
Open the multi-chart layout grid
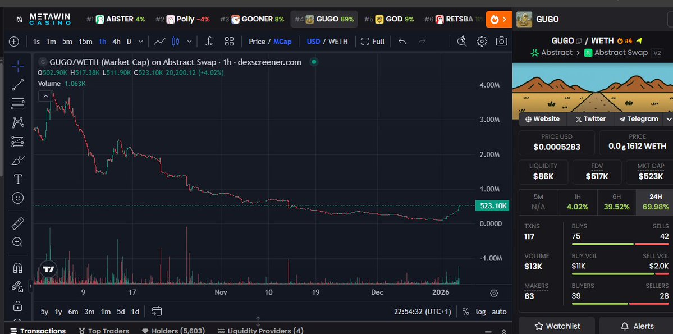[x=229, y=42]
